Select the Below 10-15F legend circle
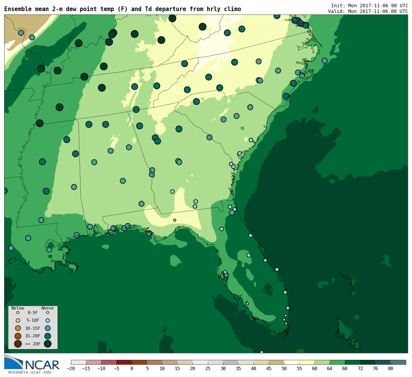 tap(18, 328)
